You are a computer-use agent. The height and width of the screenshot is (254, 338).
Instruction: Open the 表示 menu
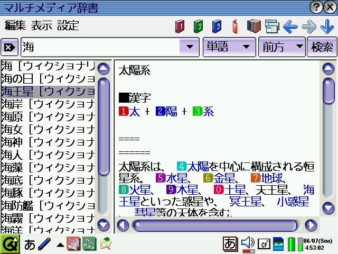pos(42,25)
